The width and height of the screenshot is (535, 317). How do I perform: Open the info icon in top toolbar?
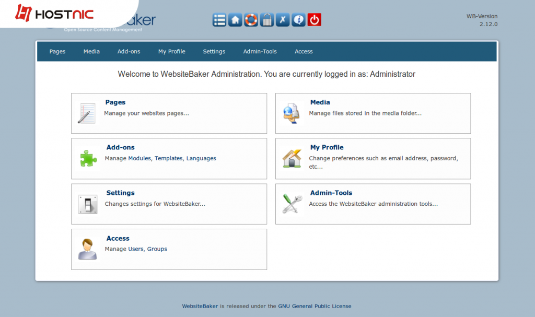[x=298, y=20]
